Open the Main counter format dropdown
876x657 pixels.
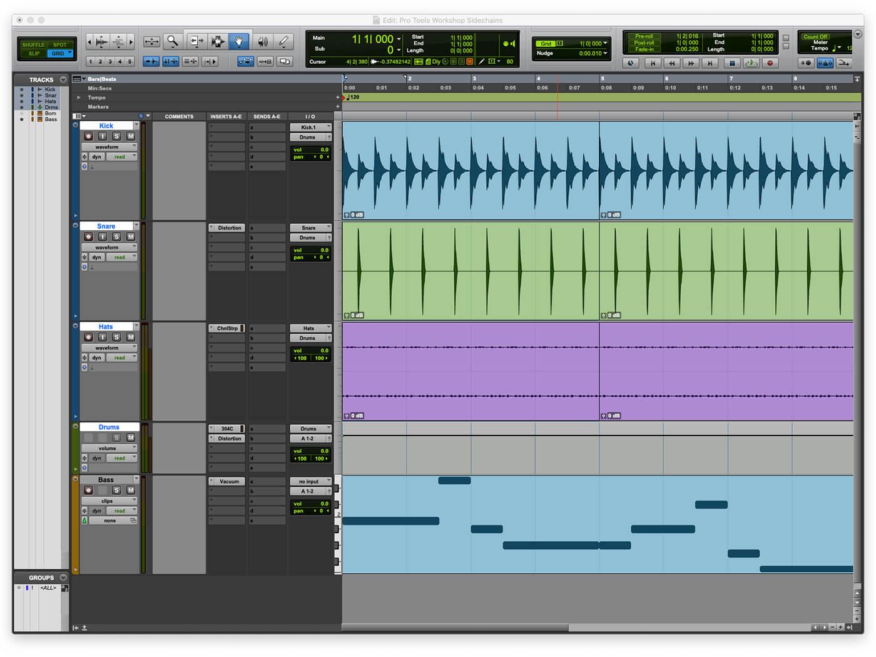click(x=399, y=39)
